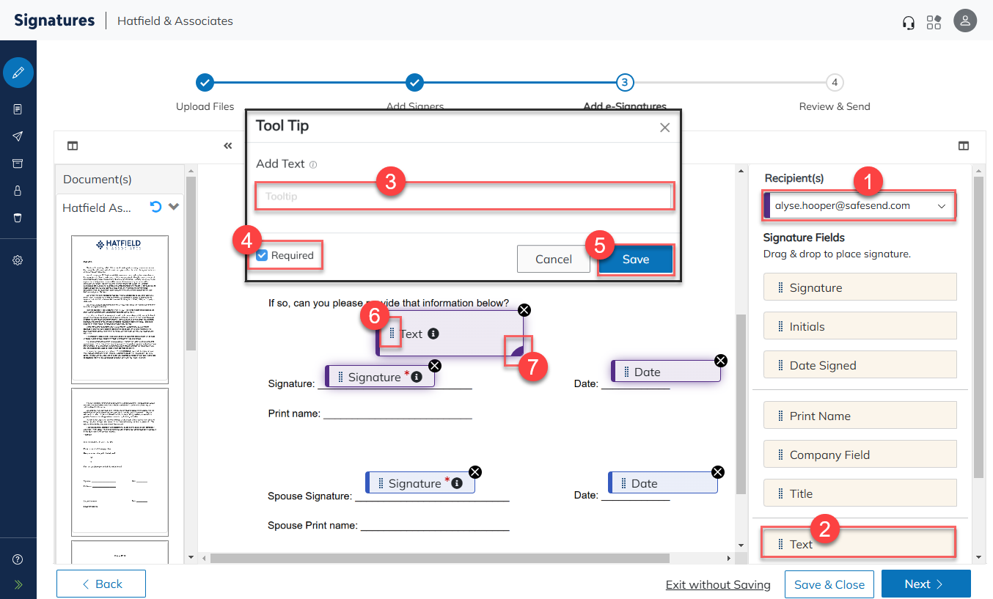Select the blue spouse Date field
This screenshot has width=993, height=599.
point(663,483)
